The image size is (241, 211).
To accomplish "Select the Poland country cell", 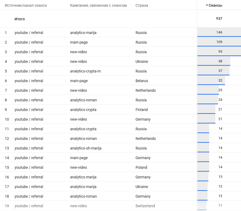I will 141,167.
